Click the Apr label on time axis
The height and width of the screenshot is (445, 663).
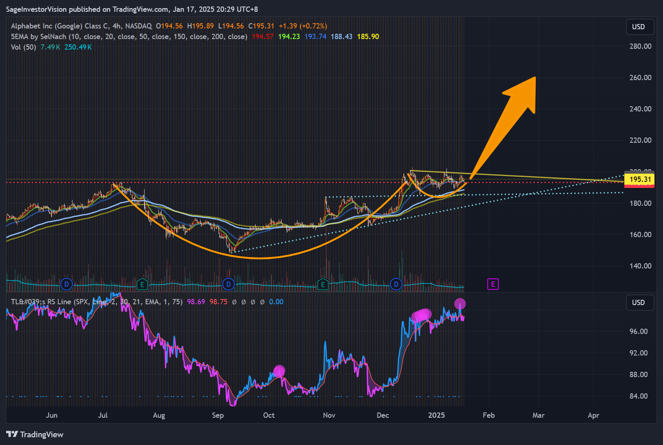click(x=594, y=415)
